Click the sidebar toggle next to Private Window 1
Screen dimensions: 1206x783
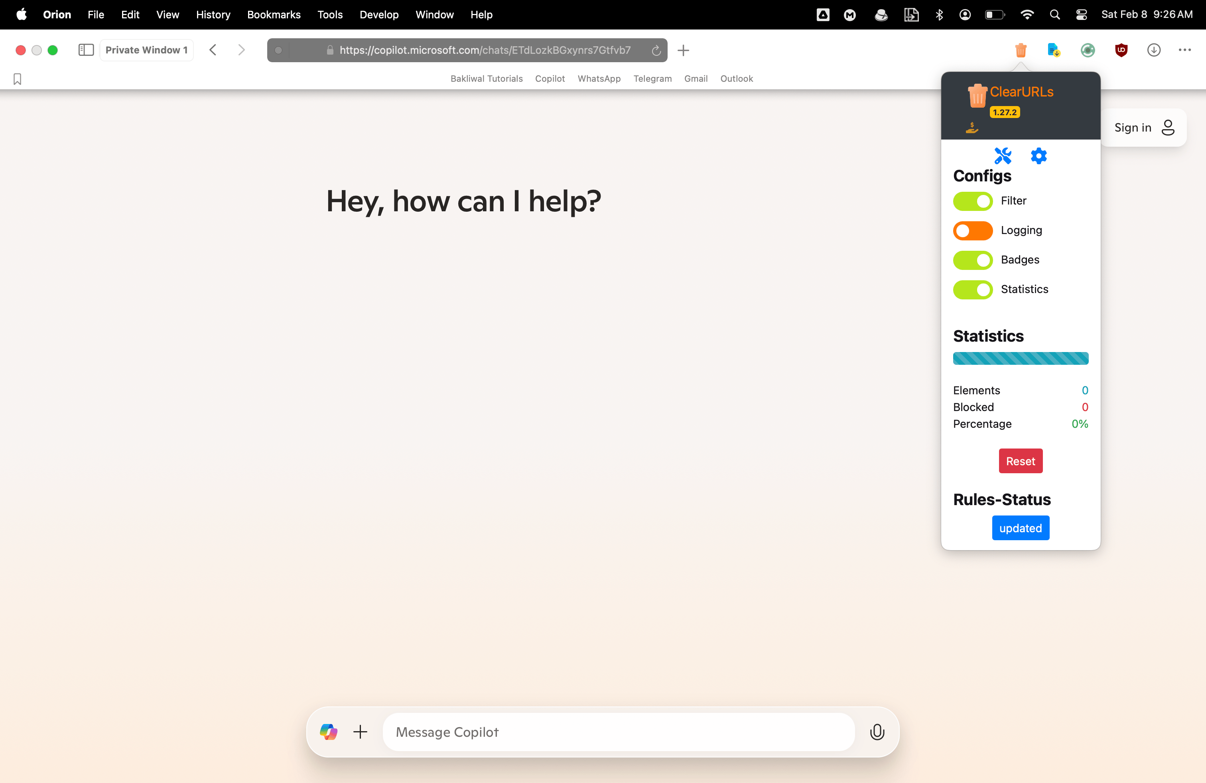(x=86, y=49)
